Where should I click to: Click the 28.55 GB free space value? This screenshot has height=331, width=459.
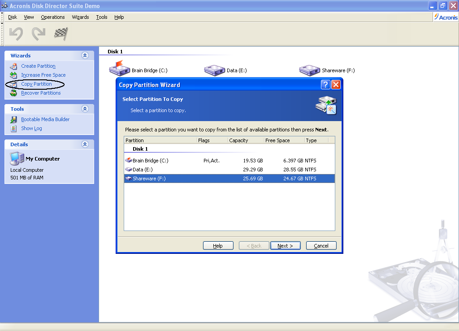pyautogui.click(x=293, y=169)
